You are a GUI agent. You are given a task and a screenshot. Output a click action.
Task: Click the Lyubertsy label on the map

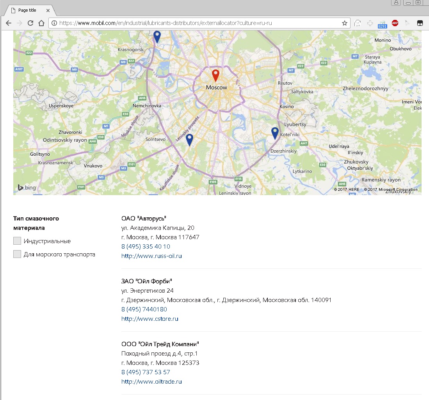pyautogui.click(x=295, y=124)
